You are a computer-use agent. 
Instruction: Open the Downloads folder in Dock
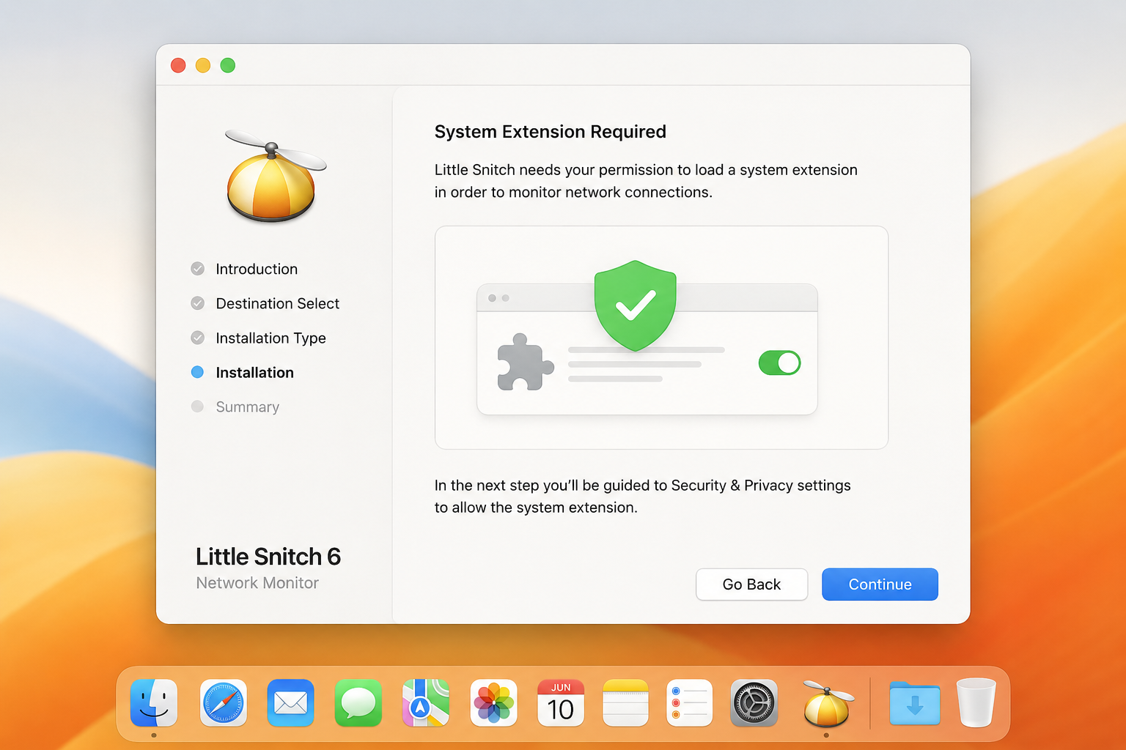coord(914,703)
